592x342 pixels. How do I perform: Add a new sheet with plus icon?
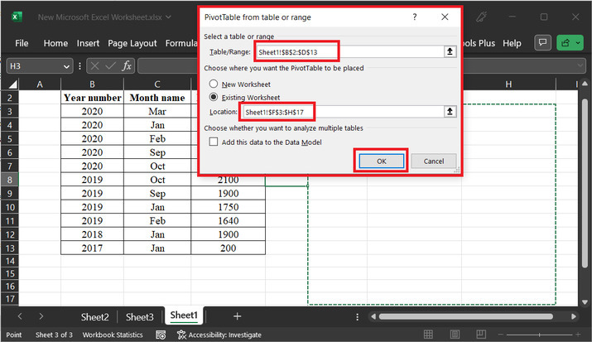pos(237,316)
